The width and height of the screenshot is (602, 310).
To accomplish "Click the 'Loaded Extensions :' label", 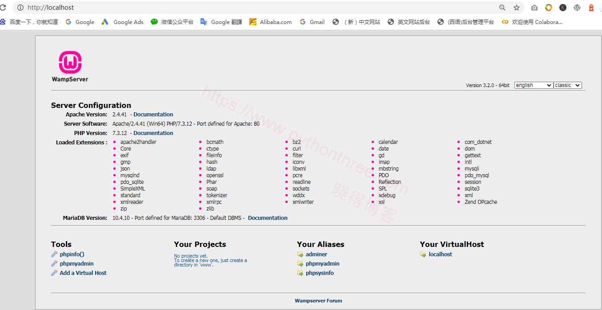I will coord(82,143).
